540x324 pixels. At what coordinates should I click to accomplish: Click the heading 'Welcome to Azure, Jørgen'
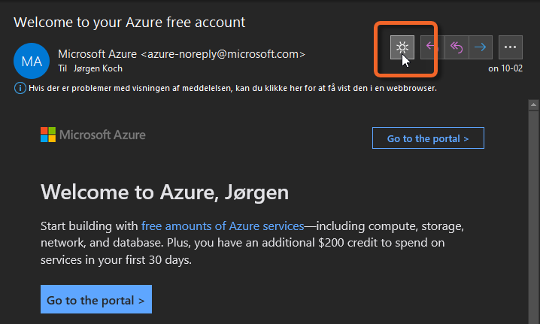pyautogui.click(x=165, y=192)
